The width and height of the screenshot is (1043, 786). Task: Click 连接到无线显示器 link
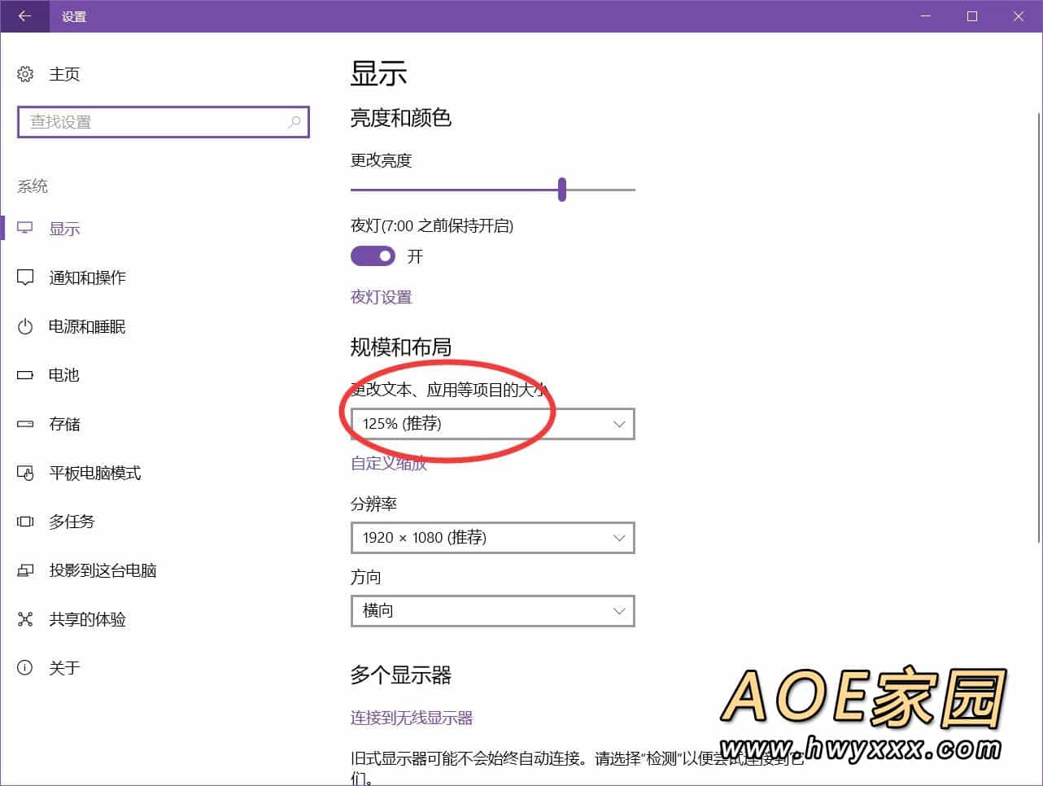(412, 718)
